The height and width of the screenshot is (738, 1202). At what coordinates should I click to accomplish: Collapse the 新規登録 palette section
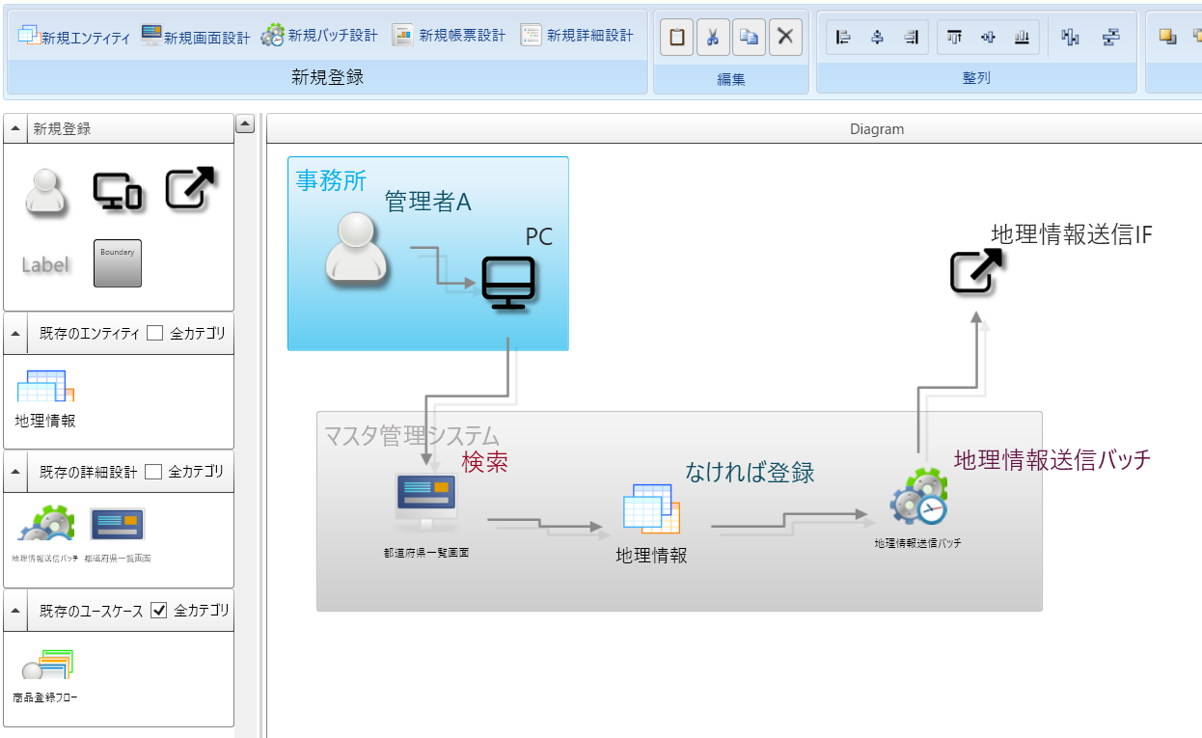pyautogui.click(x=16, y=129)
